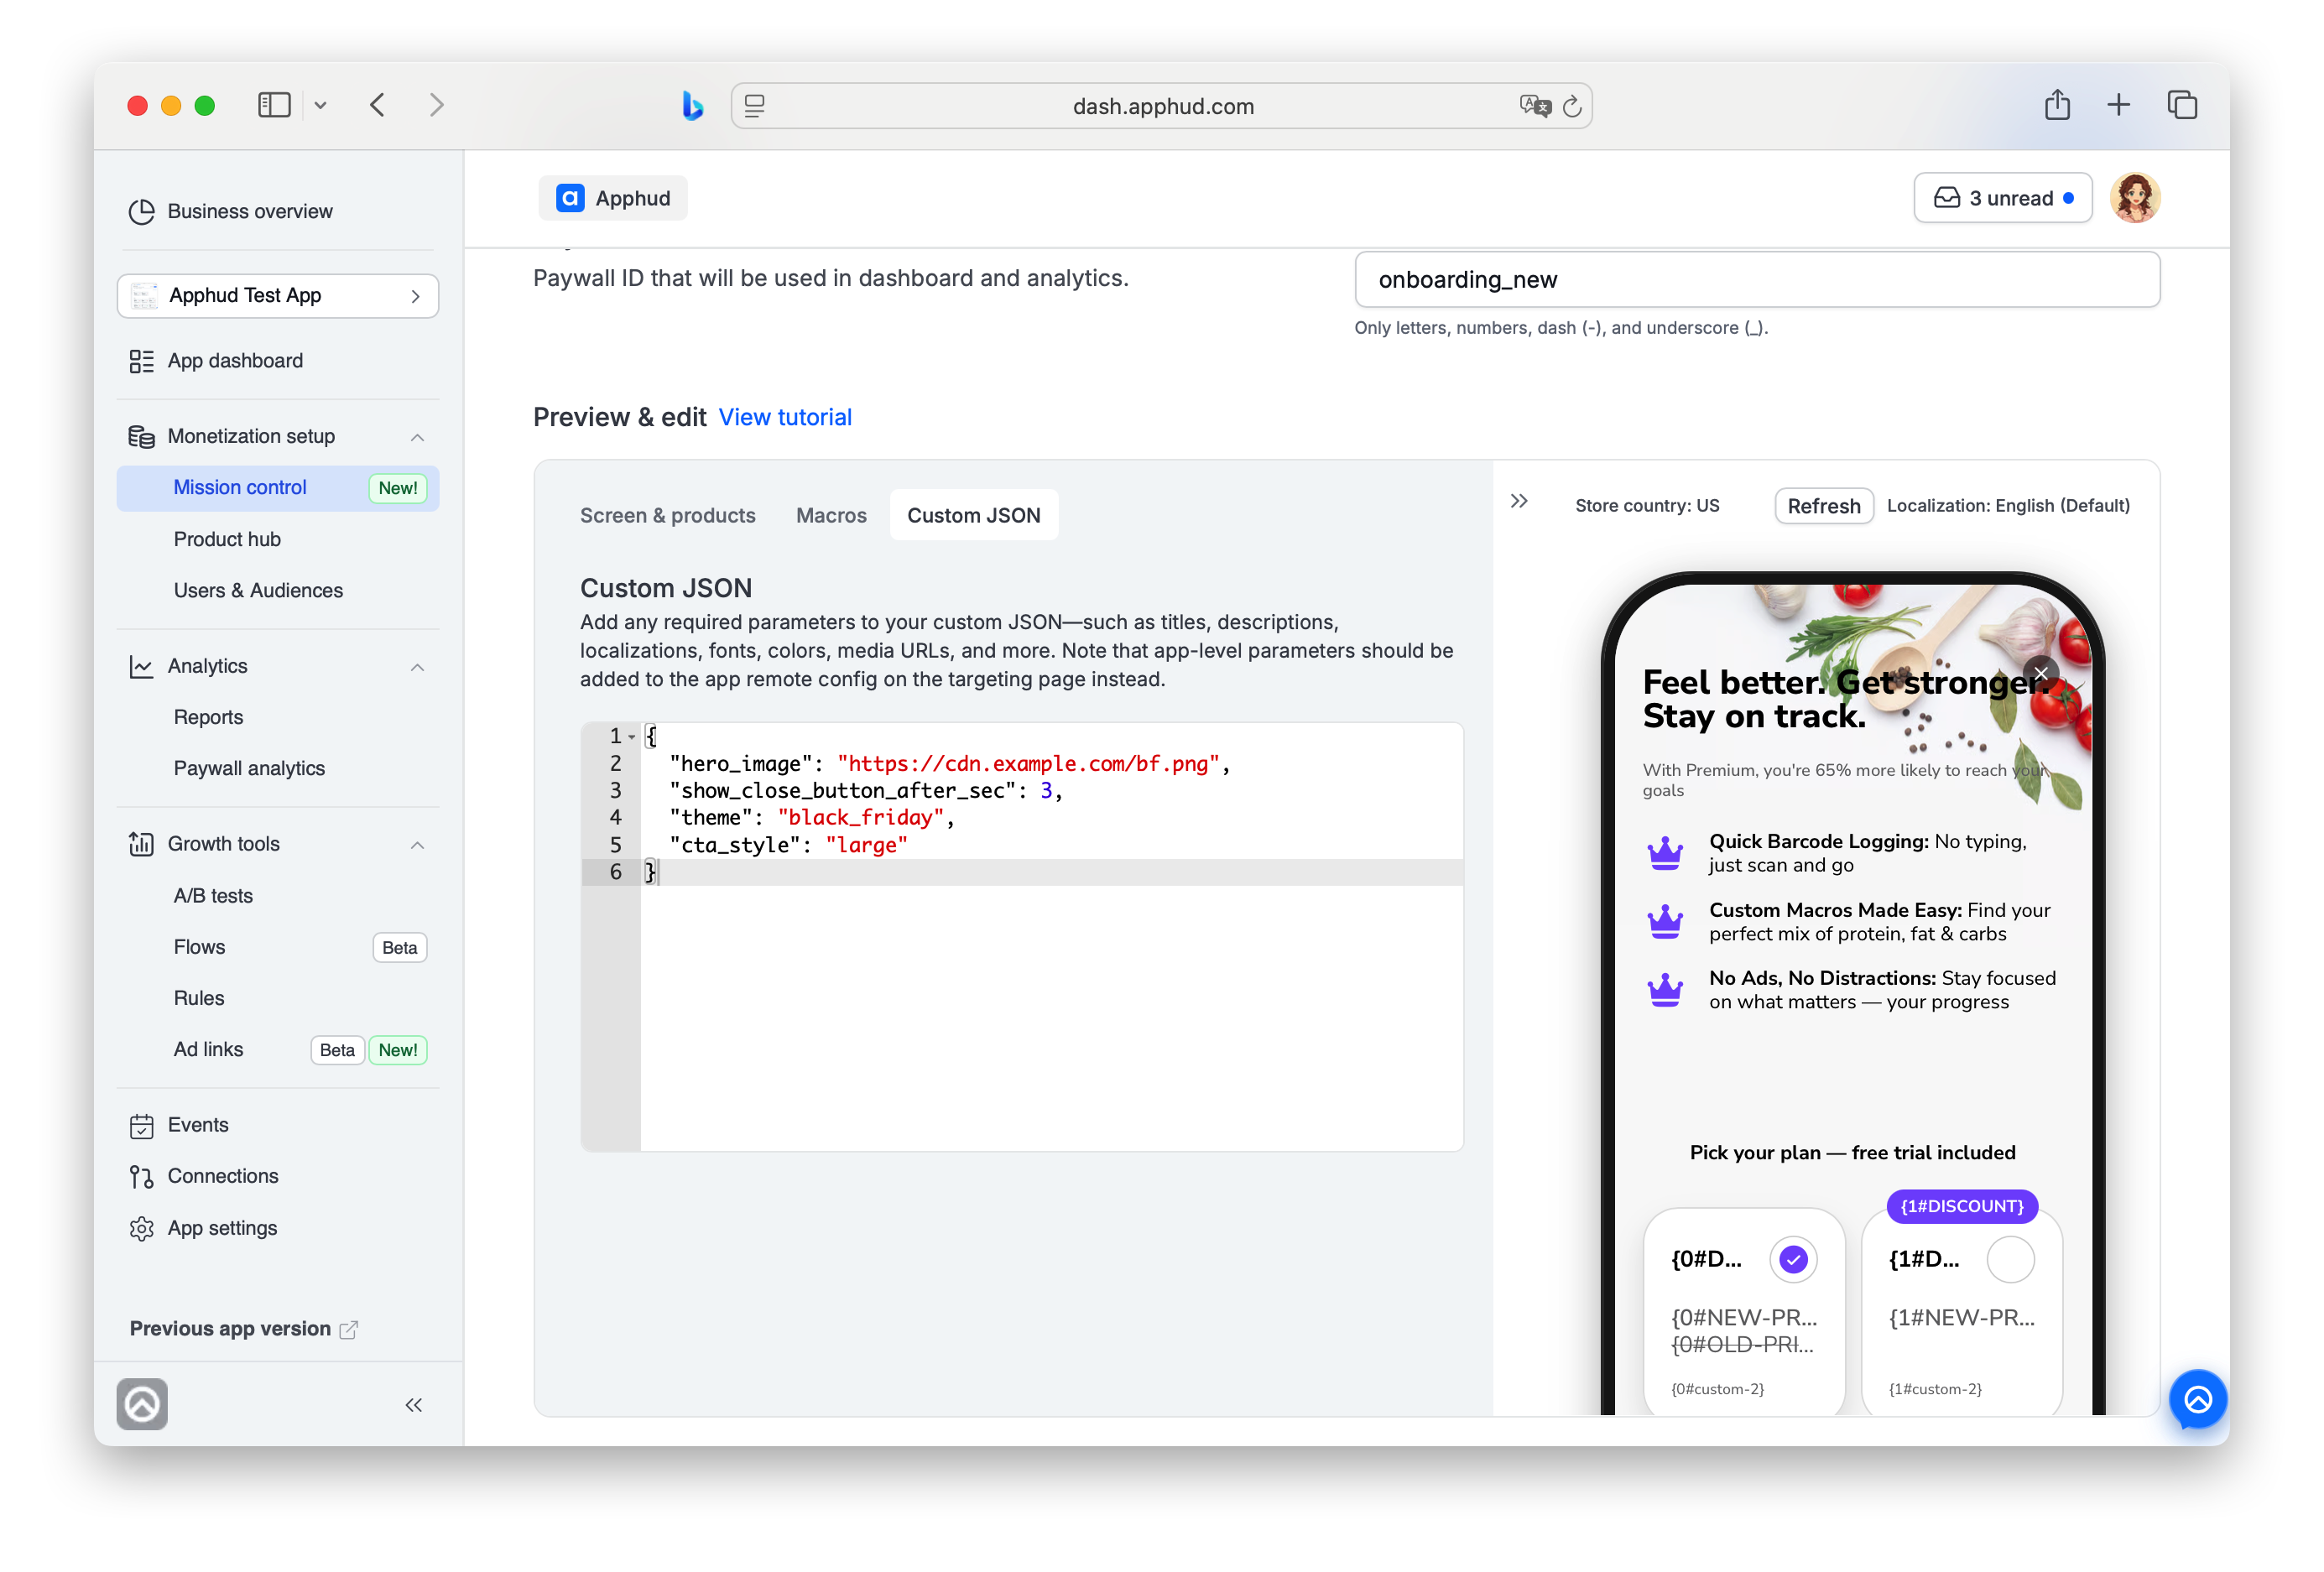Select the Custom JSON tab
The width and height of the screenshot is (2324, 1572).
[x=973, y=515]
